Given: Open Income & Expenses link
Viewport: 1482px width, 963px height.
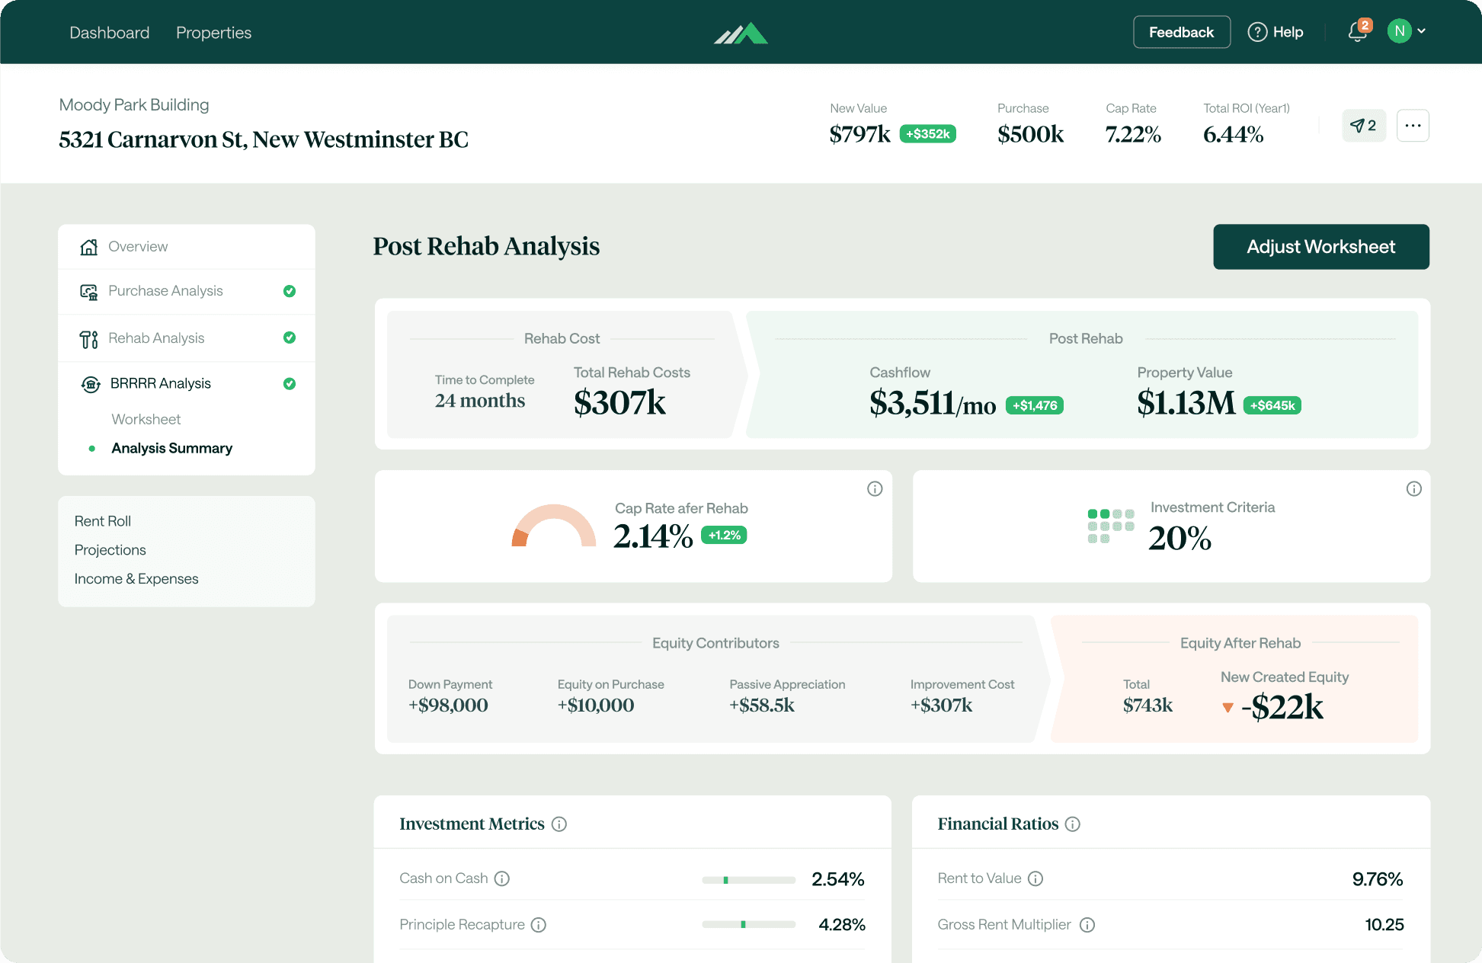Looking at the screenshot, I should coord(136,579).
